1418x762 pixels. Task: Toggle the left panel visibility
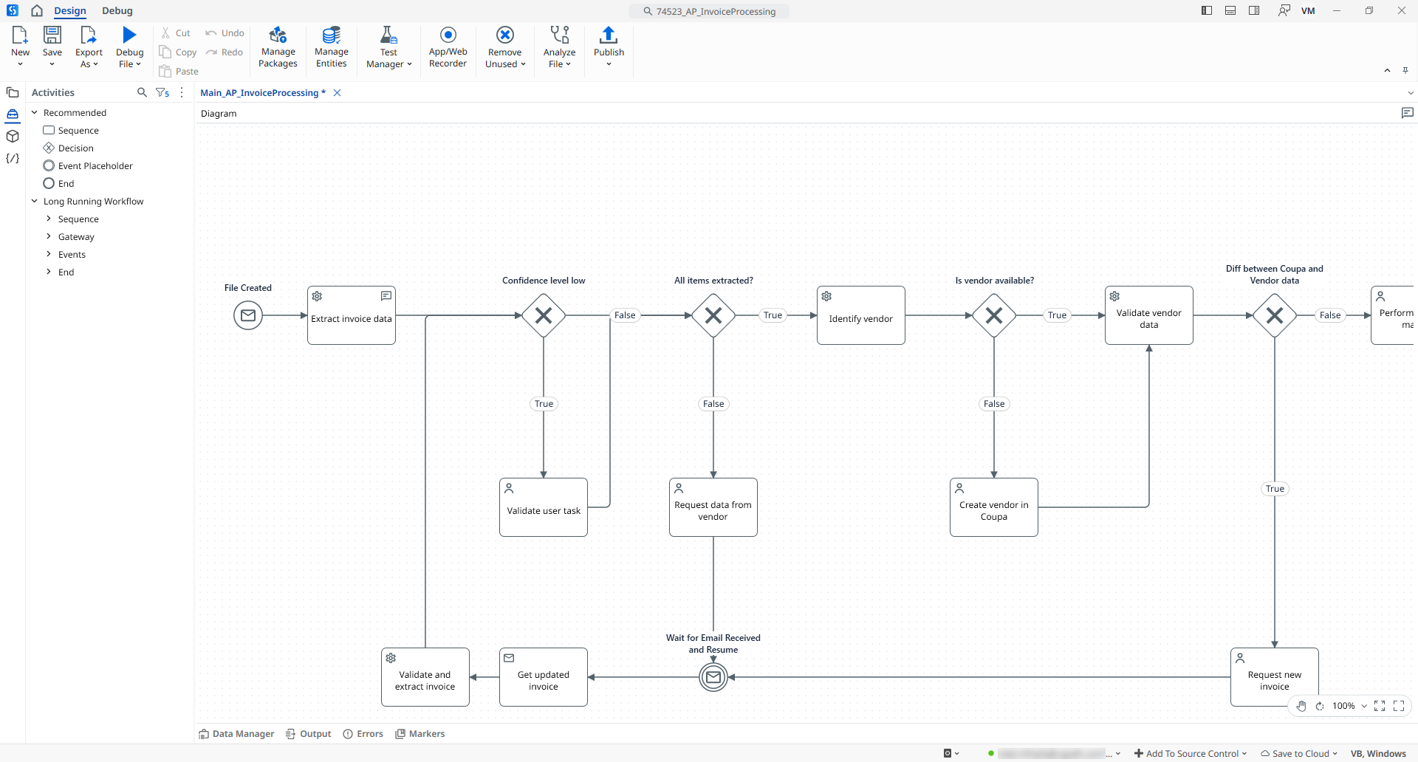point(1206,10)
